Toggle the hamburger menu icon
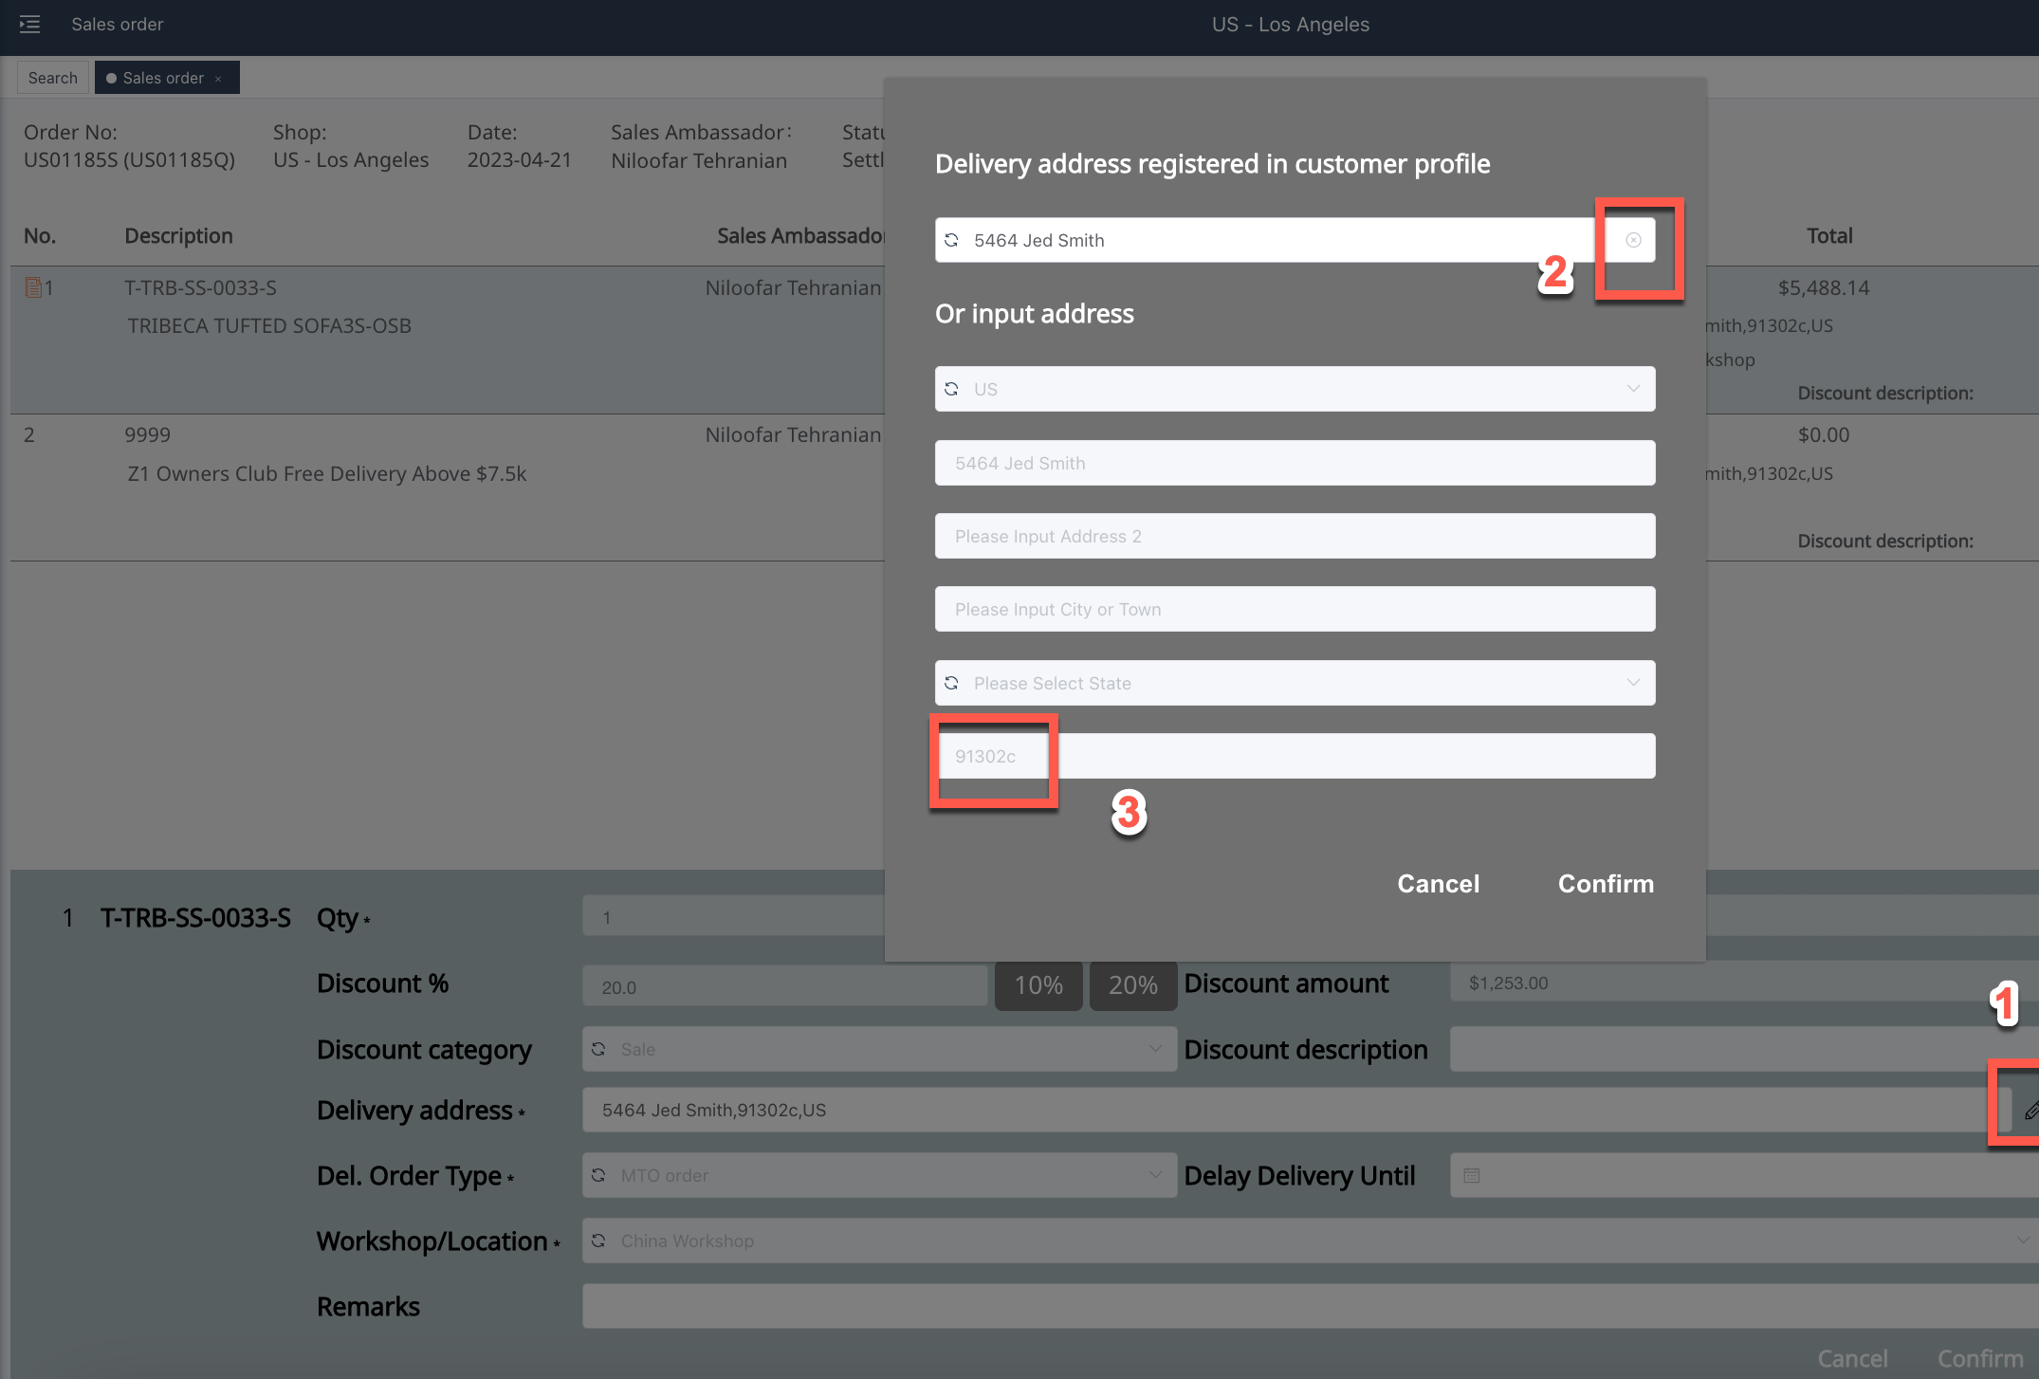2039x1379 pixels. [29, 25]
